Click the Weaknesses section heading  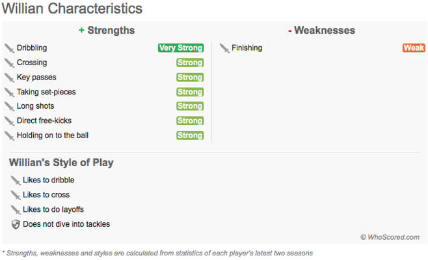point(321,31)
